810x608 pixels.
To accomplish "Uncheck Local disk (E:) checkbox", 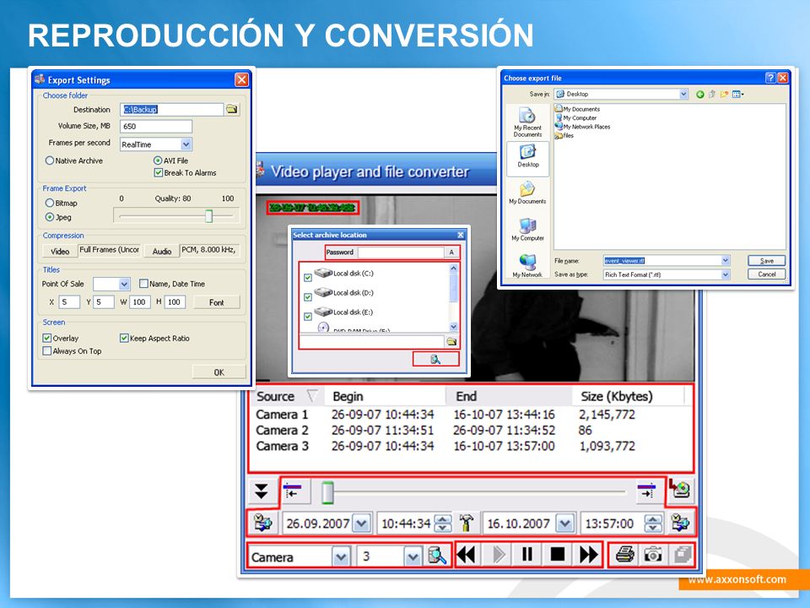I will point(308,317).
